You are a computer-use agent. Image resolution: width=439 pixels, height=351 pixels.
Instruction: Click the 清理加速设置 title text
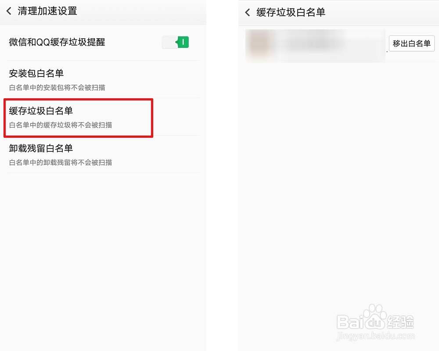(47, 11)
